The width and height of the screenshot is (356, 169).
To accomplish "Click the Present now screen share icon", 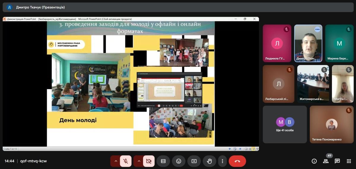I will (x=194, y=161).
